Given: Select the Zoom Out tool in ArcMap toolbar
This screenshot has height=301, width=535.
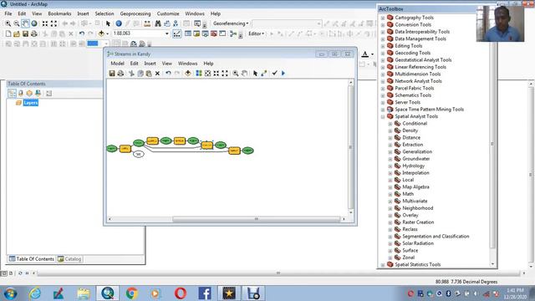Looking at the screenshot, I should pos(17,23).
